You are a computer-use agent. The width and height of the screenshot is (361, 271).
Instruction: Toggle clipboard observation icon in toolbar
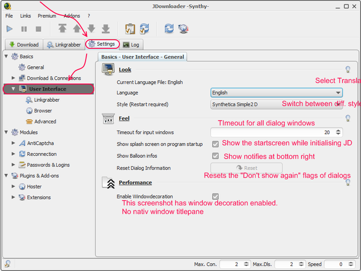(x=130, y=29)
